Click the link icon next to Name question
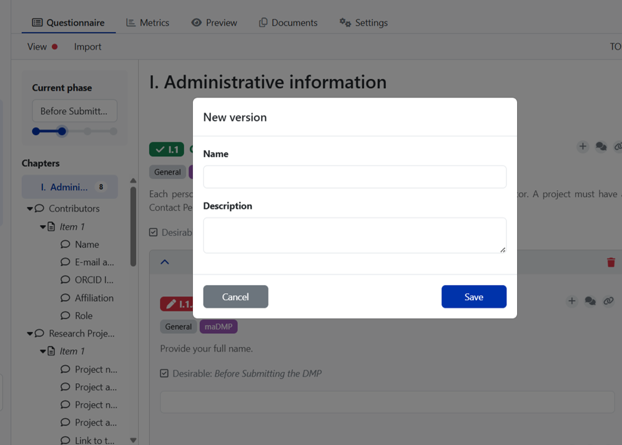Image resolution: width=622 pixels, height=445 pixels. pos(608,301)
